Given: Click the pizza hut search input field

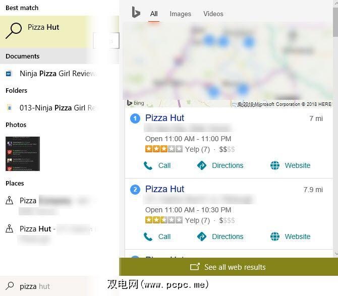Looking at the screenshot, I should [x=48, y=286].
